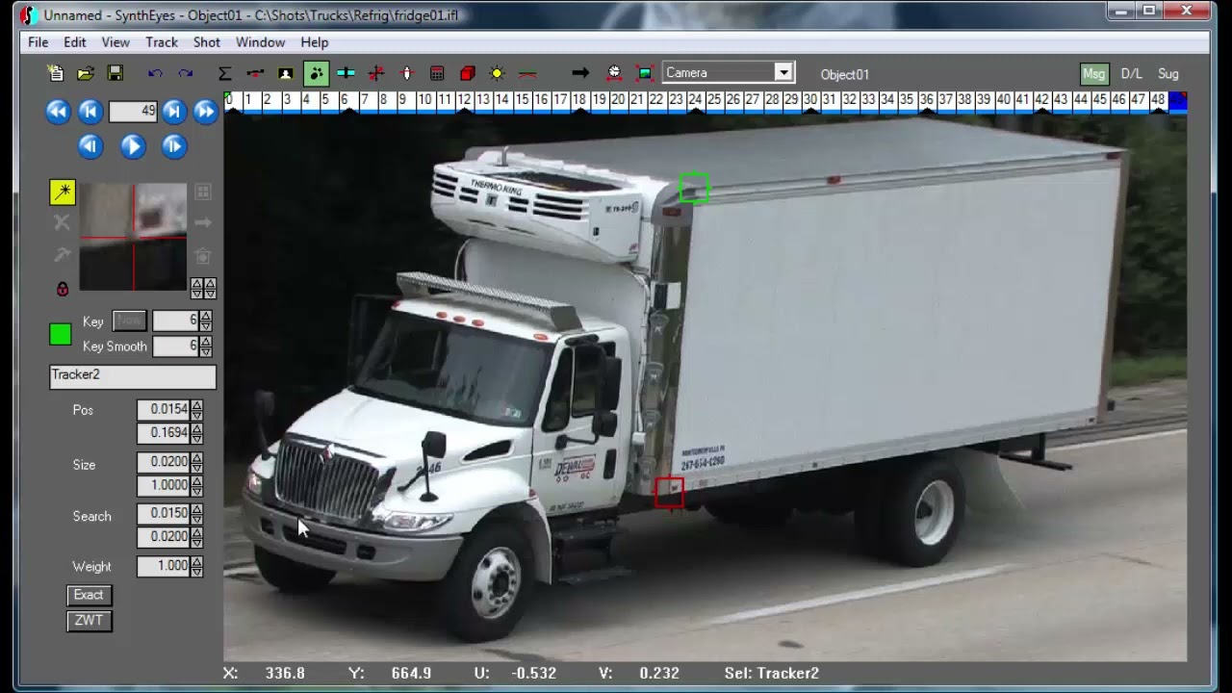The width and height of the screenshot is (1232, 693).
Task: Click the New file toolbar icon
Action: click(56, 73)
